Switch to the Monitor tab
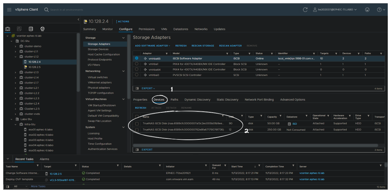 [x=108, y=29]
